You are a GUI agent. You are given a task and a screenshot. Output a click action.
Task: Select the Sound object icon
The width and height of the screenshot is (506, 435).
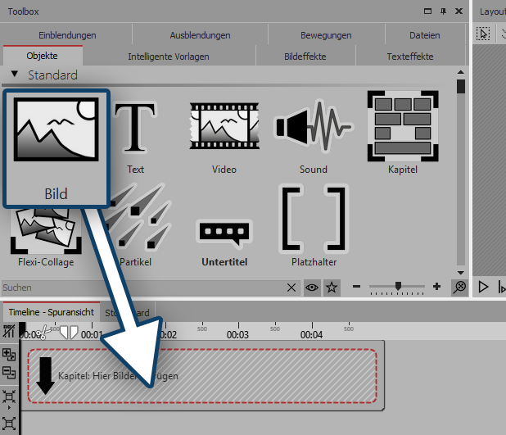314,126
